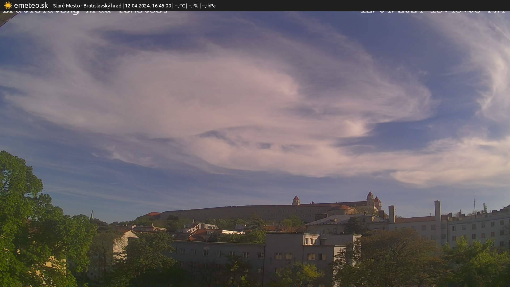Click the 'Staré Mesto - Bratislavský hrad' location label
Viewport: 510px width, 287px height.
[x=87, y=6]
